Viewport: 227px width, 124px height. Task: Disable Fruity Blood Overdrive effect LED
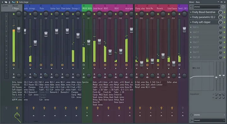click(x=224, y=12)
